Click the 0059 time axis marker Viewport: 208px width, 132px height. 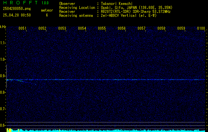[181, 28]
